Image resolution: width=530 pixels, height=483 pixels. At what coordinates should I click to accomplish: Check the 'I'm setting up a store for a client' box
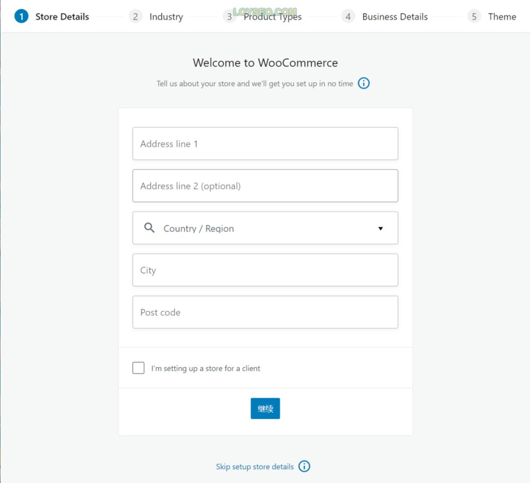click(x=138, y=367)
